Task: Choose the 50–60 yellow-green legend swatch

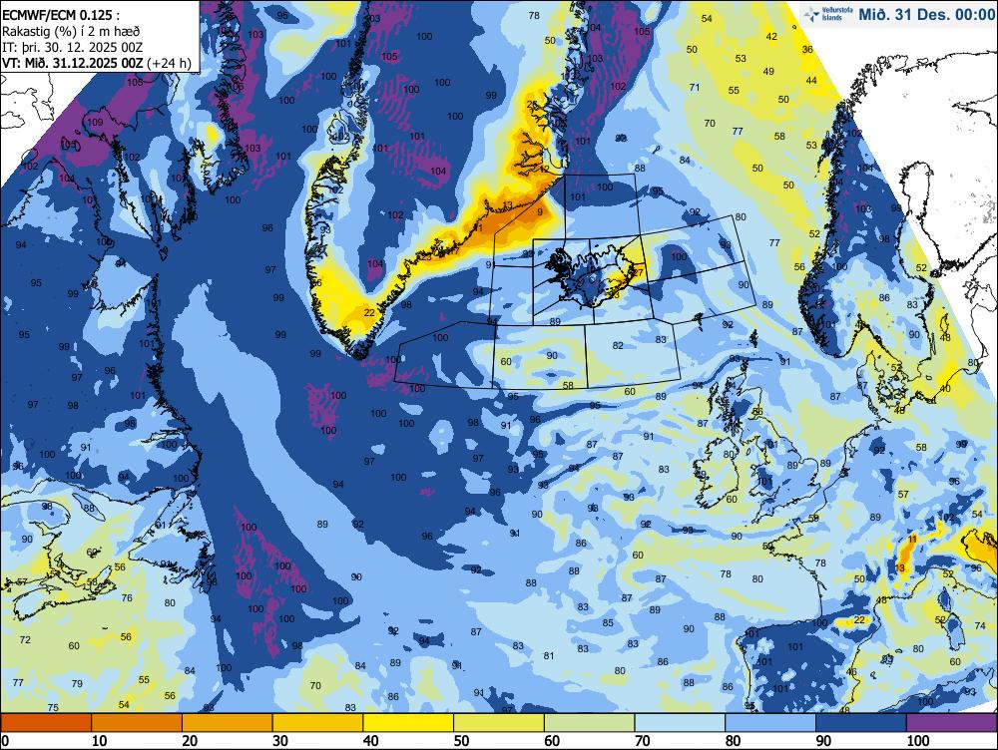Action: 499,722
